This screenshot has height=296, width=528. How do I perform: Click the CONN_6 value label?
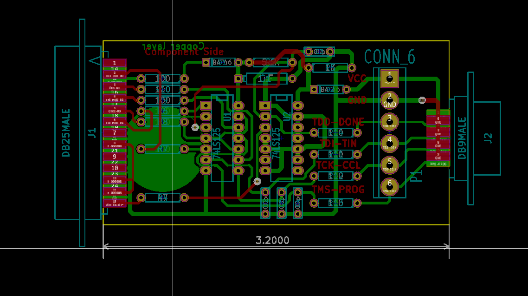pyautogui.click(x=390, y=57)
